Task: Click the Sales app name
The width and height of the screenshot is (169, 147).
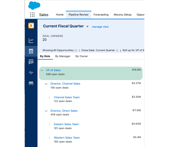Action: 44,15
